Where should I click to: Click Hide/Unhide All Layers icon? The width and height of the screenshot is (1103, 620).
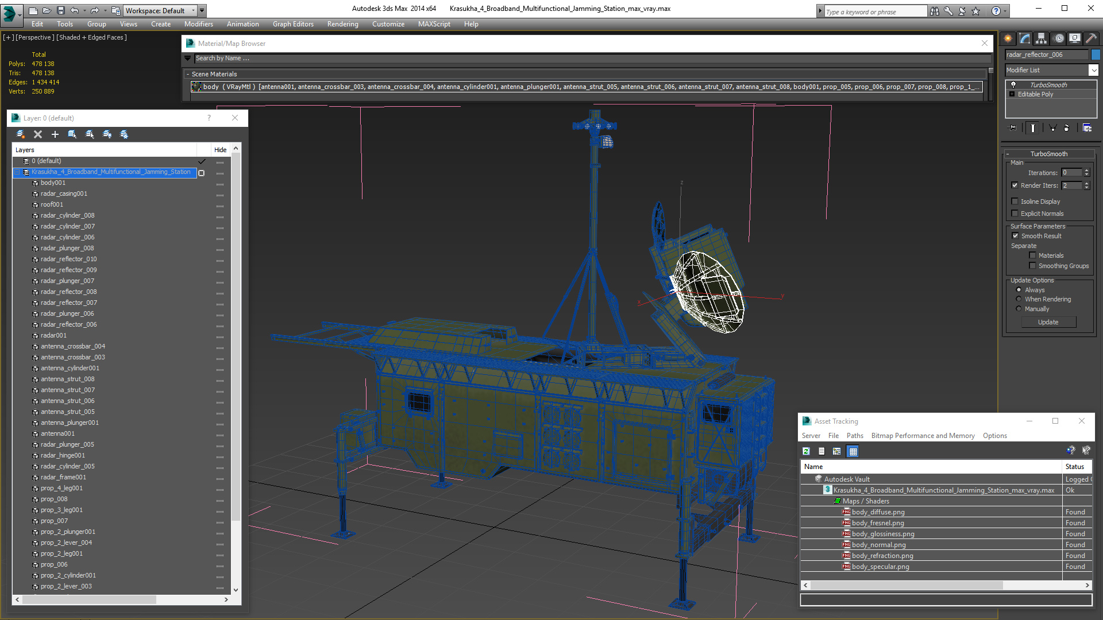(107, 134)
